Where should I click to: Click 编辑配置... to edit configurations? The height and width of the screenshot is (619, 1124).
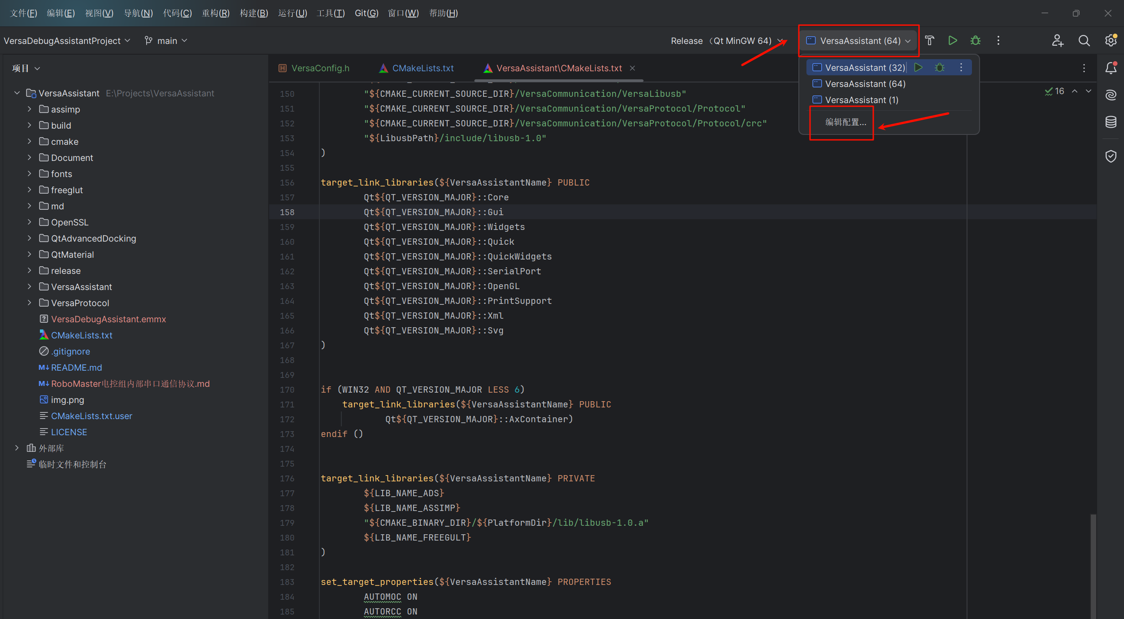pos(845,122)
